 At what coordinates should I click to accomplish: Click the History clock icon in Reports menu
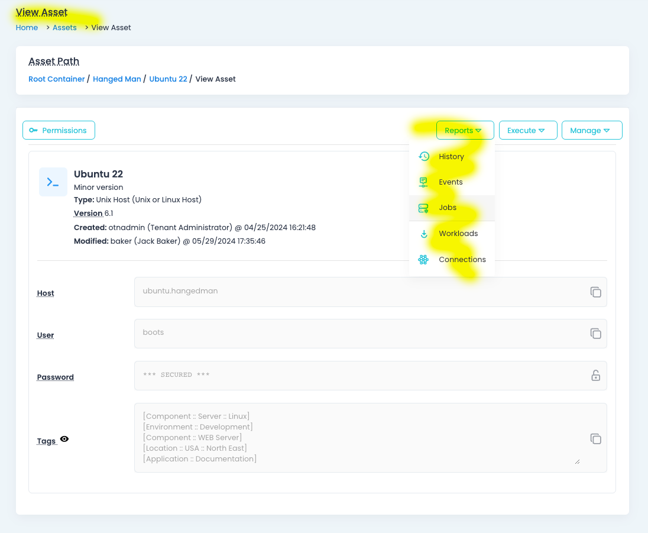(x=423, y=156)
